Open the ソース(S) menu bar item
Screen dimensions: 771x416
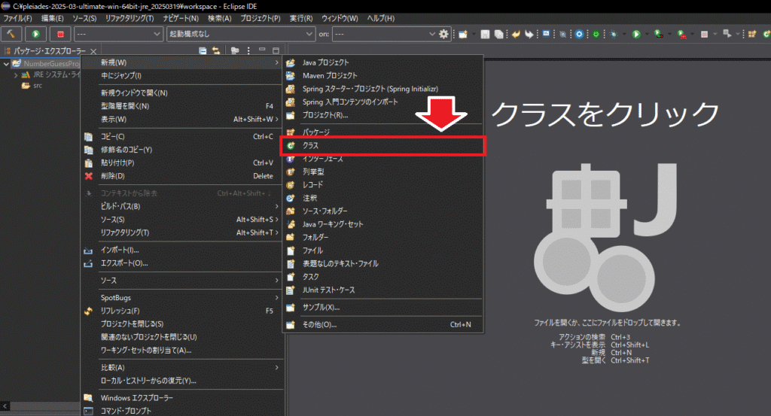84,18
